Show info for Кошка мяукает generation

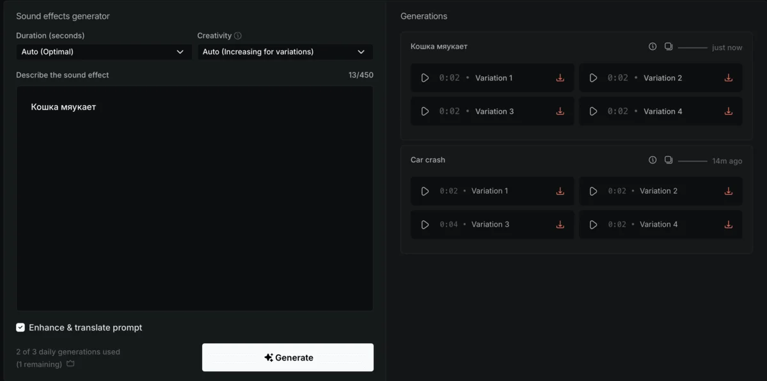click(x=652, y=47)
